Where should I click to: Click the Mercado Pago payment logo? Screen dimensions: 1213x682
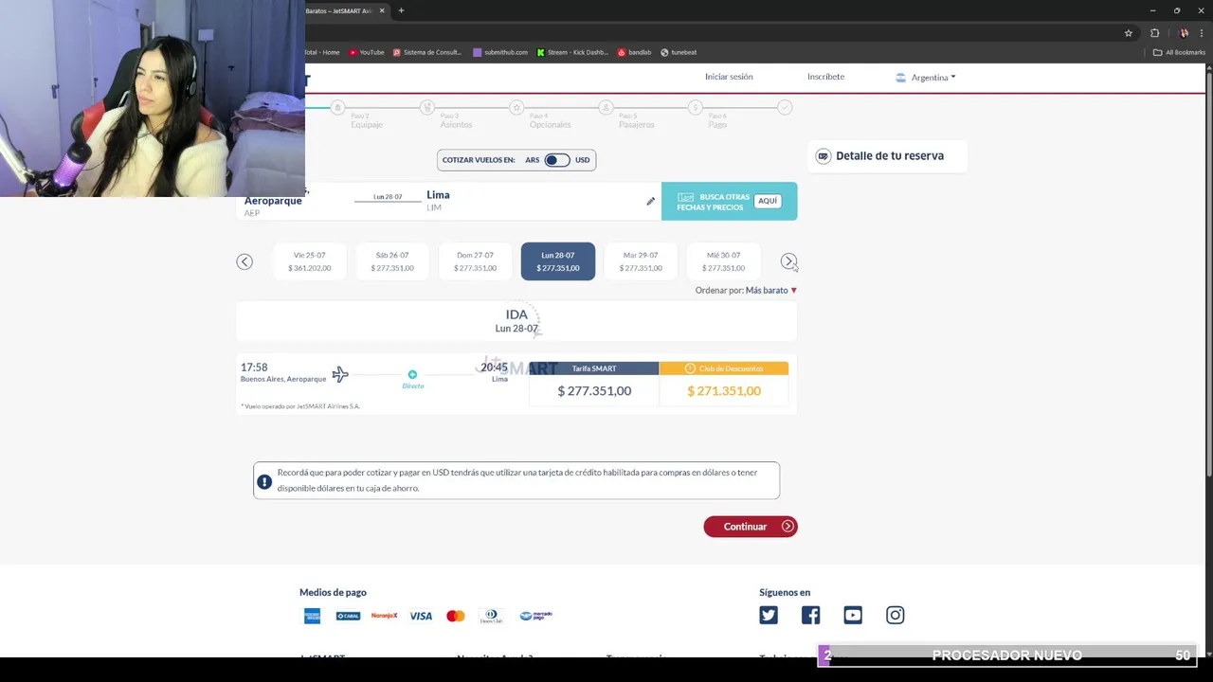point(535,616)
